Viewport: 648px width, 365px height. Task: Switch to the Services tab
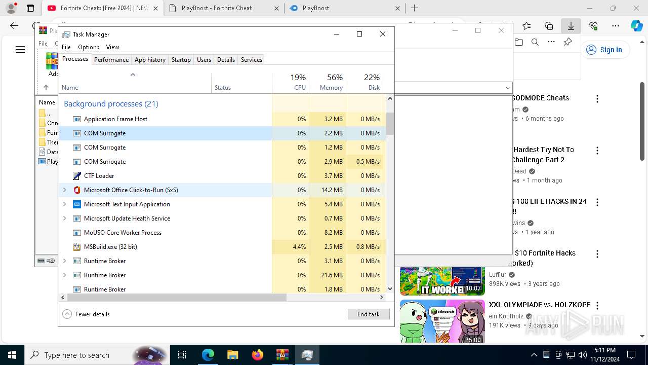coord(252,59)
